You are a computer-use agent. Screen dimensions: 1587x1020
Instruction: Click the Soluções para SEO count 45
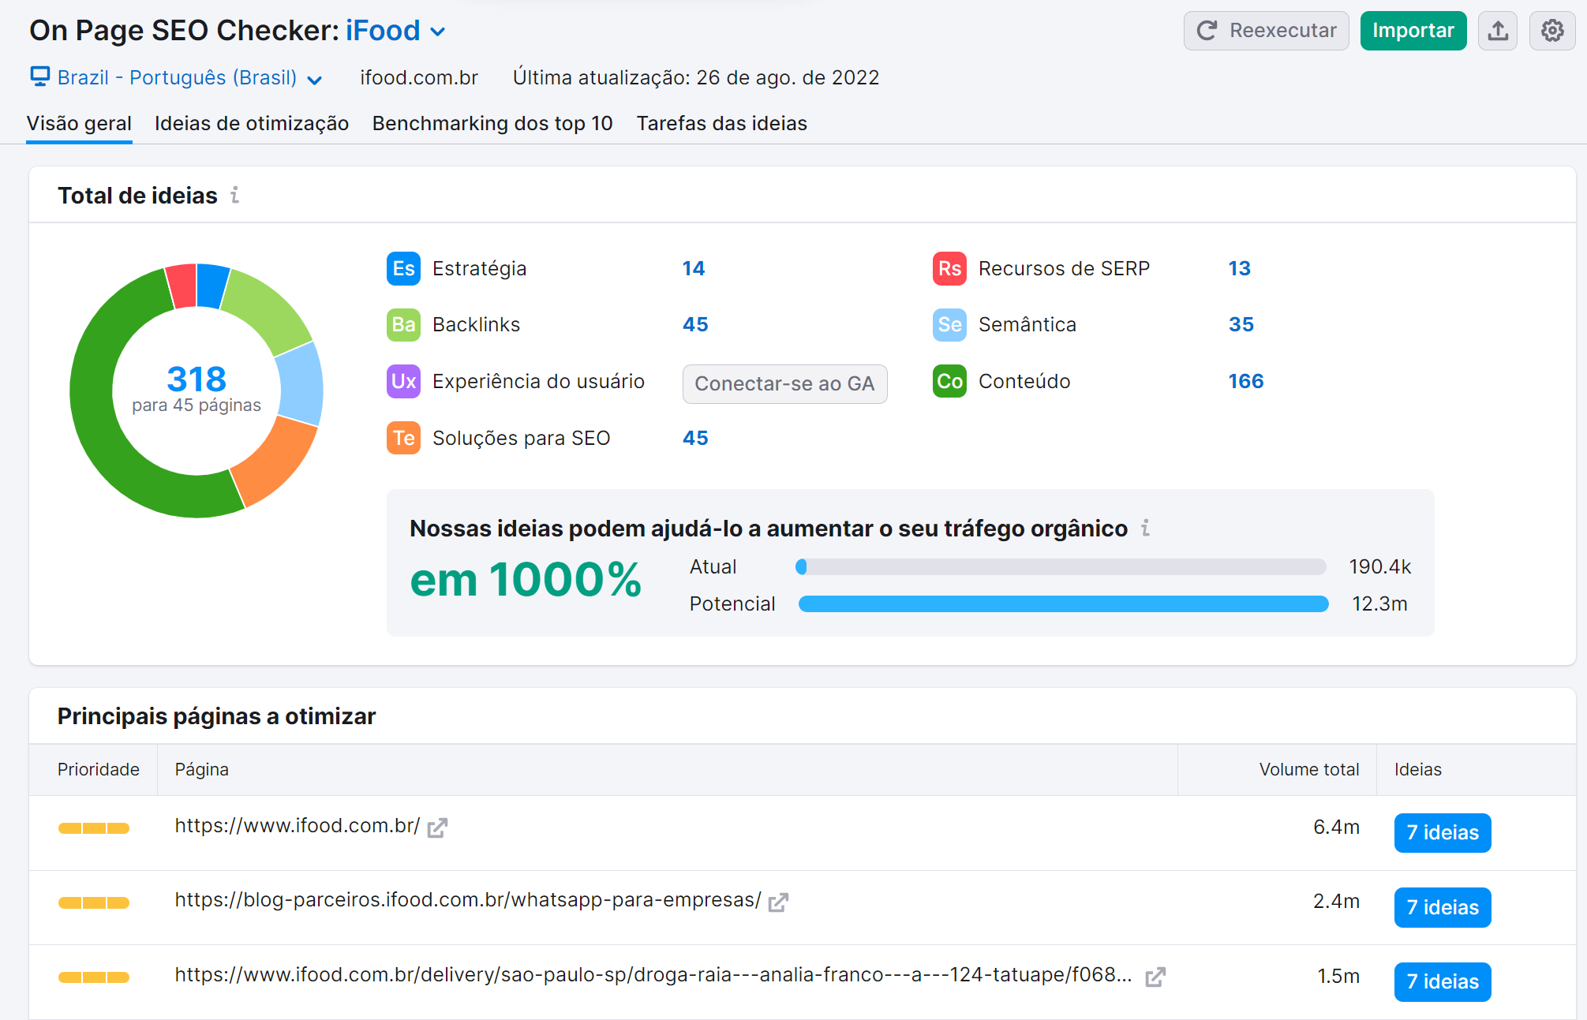pyautogui.click(x=695, y=438)
